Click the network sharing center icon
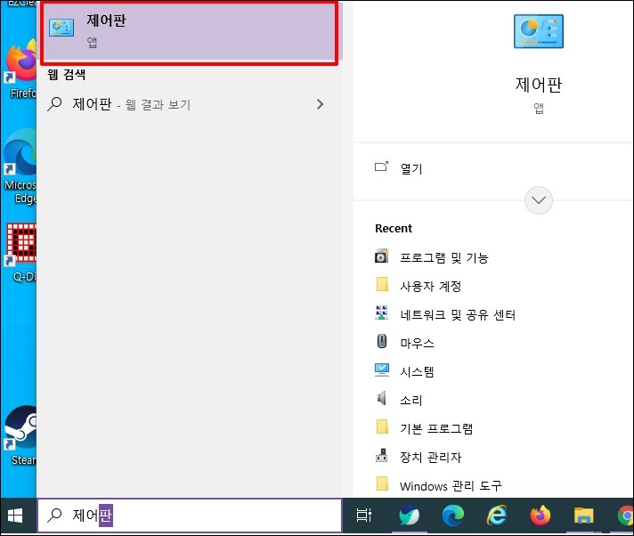 [382, 313]
